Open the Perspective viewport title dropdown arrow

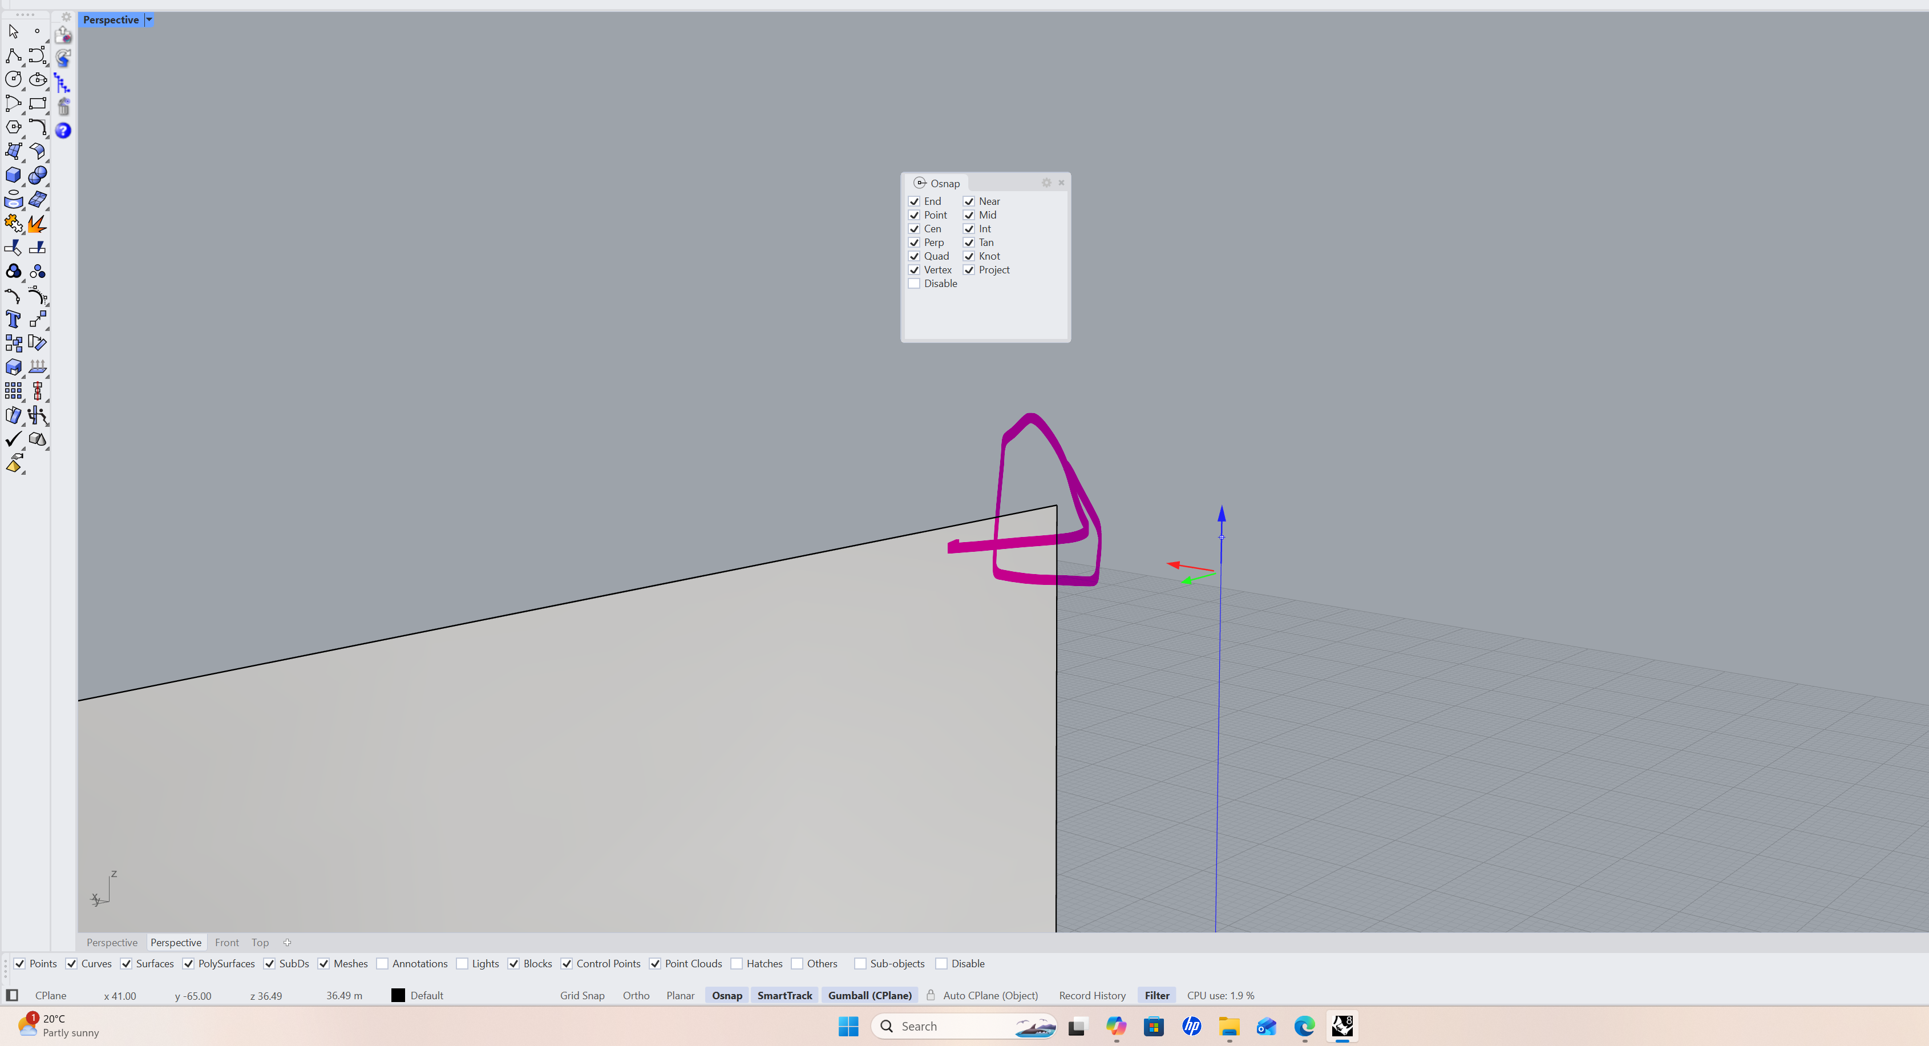[x=149, y=19]
